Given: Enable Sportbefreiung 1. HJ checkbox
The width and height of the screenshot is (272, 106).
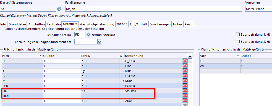Looking at the screenshot, I should (238, 35).
